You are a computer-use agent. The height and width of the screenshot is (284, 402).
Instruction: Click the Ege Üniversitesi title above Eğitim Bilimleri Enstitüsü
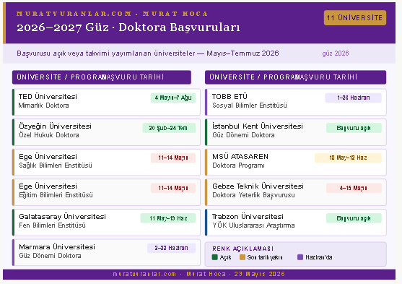click(48, 186)
